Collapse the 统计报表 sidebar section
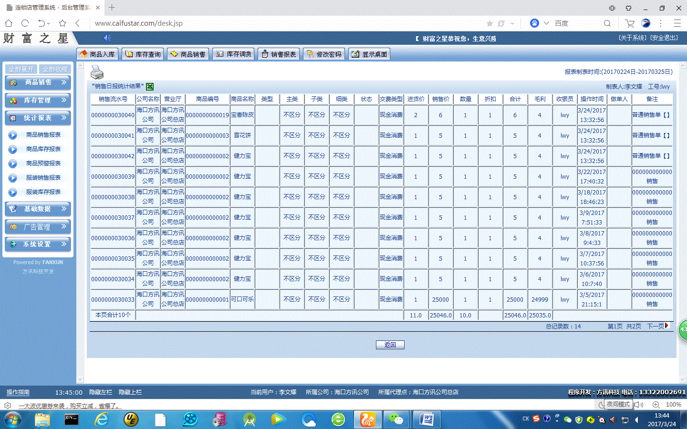 click(38, 118)
